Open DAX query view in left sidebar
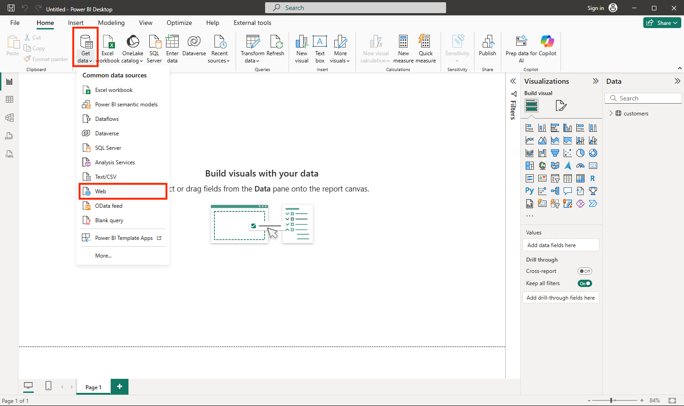The width and height of the screenshot is (684, 406). click(9, 136)
